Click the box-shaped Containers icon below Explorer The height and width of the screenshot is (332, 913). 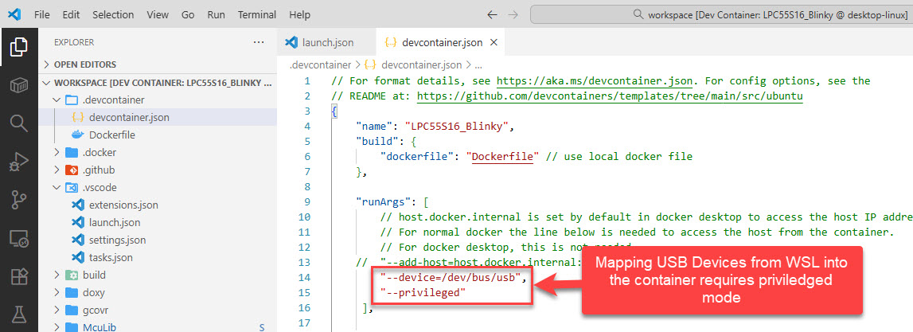tap(18, 85)
